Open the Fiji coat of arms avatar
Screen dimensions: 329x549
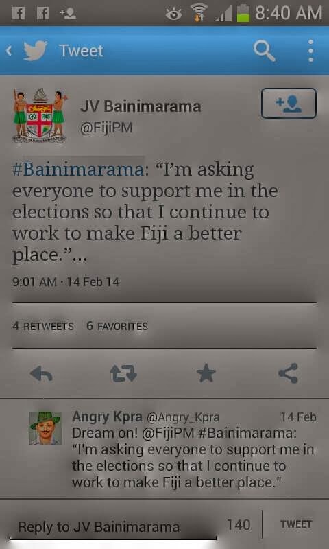pyautogui.click(x=40, y=116)
